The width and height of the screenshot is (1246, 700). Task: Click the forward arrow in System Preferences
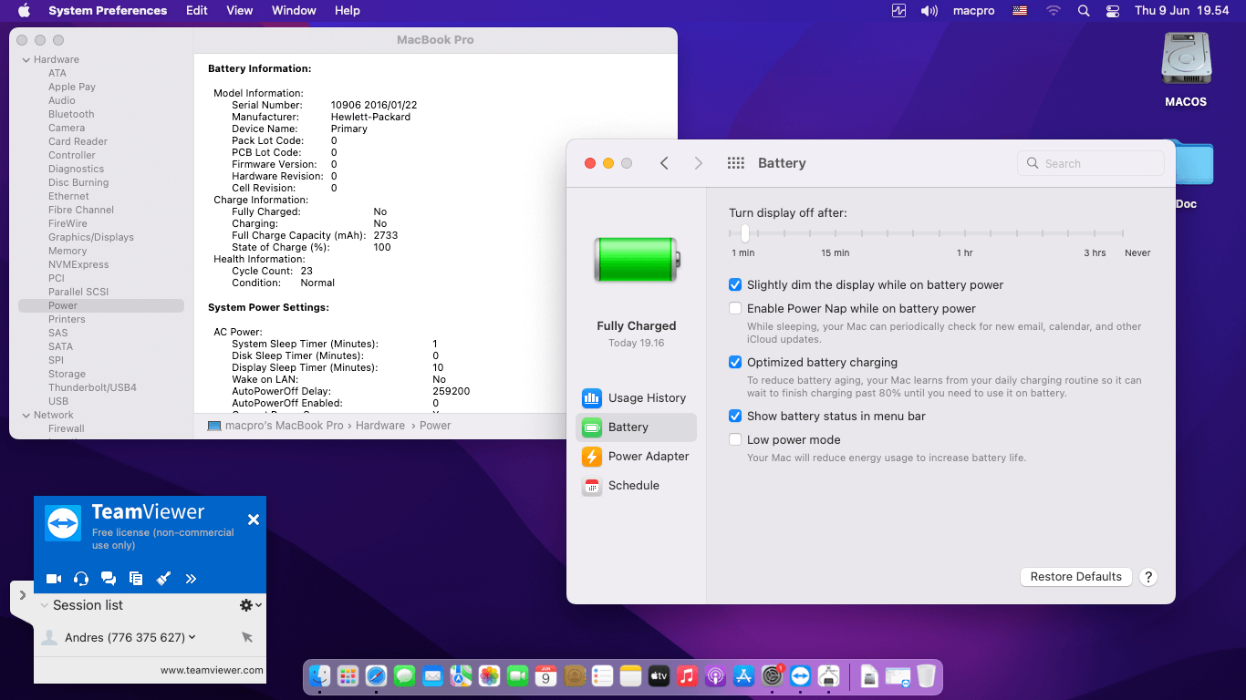coord(699,163)
